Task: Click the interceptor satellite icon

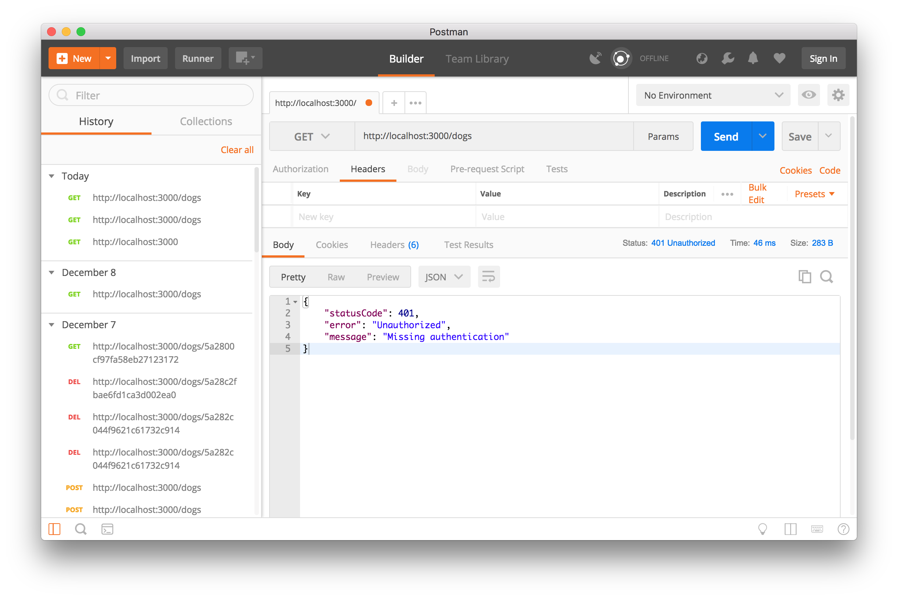Action: (x=595, y=59)
